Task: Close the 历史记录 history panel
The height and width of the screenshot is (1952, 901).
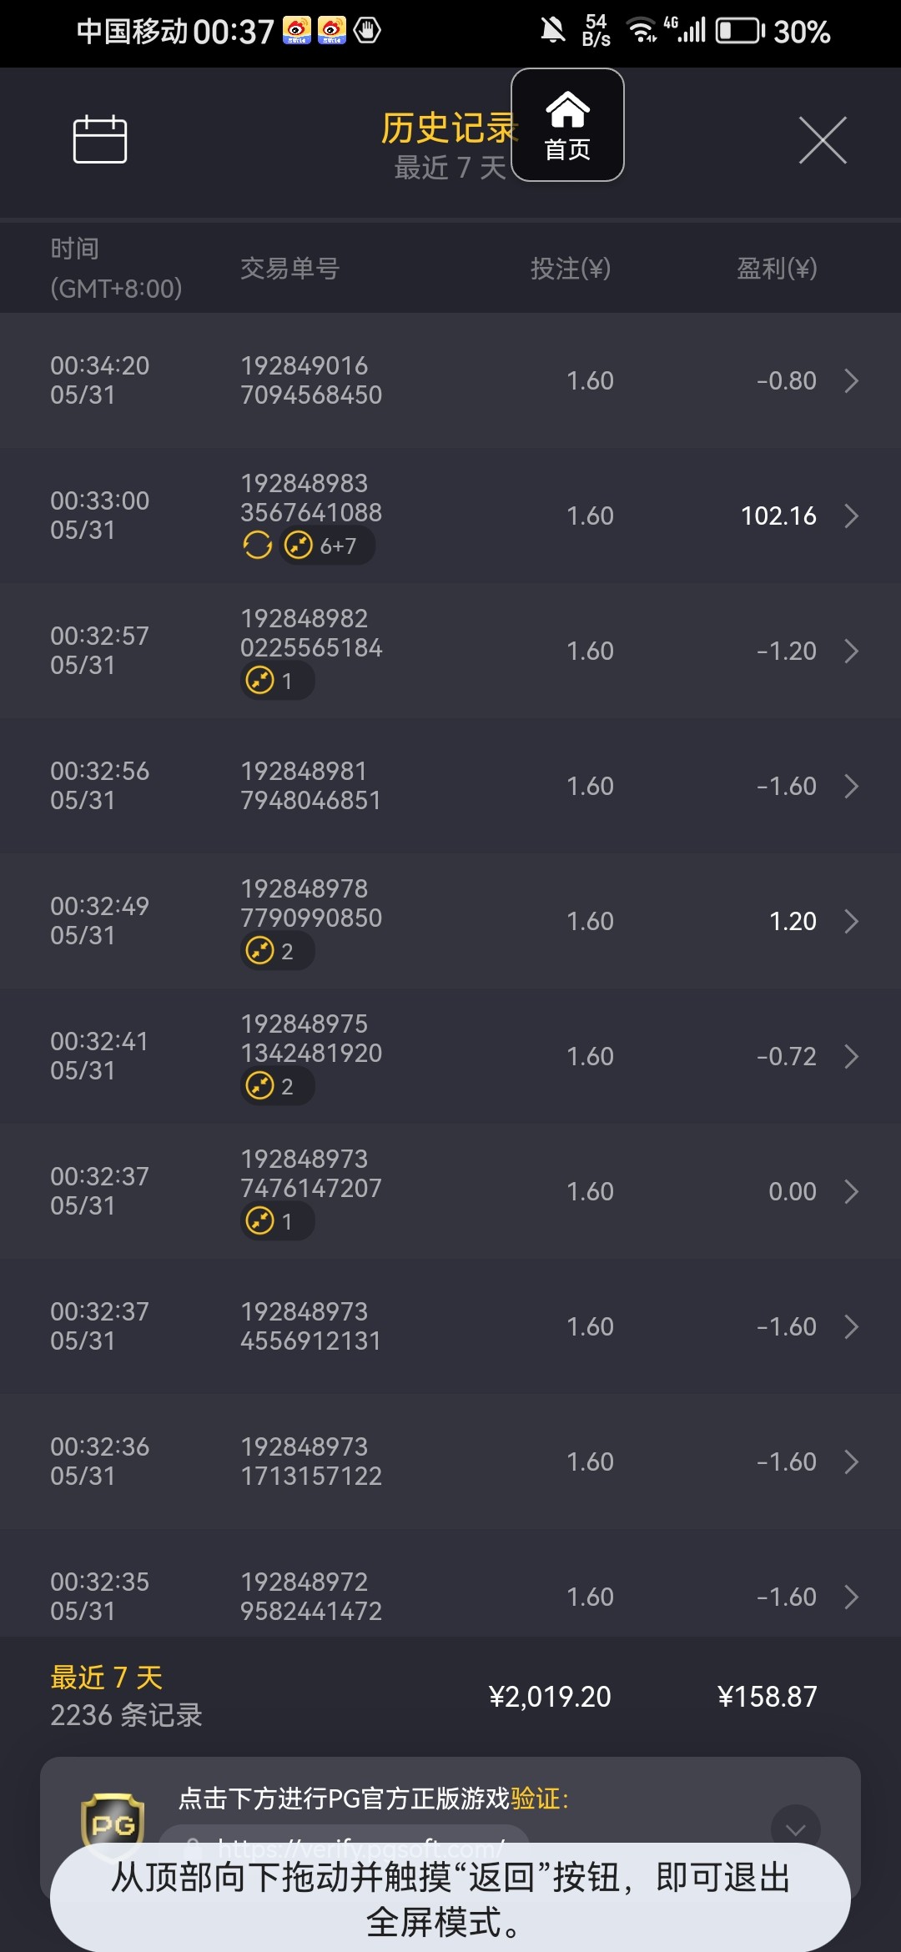Action: pos(823,140)
